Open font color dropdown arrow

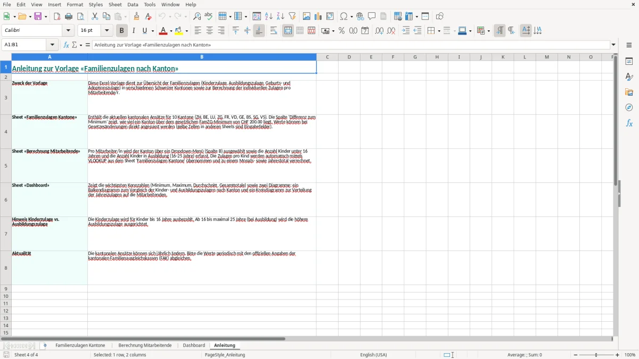171,31
